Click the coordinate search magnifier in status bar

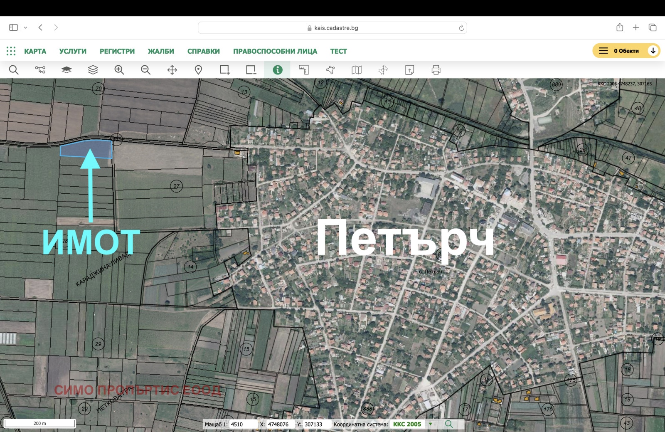[449, 424]
